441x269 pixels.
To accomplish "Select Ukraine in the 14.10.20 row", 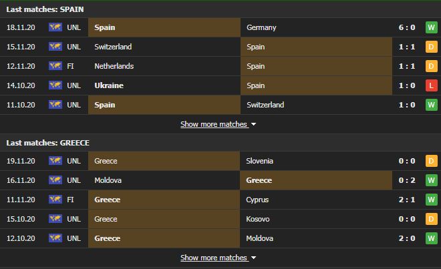I will [109, 85].
